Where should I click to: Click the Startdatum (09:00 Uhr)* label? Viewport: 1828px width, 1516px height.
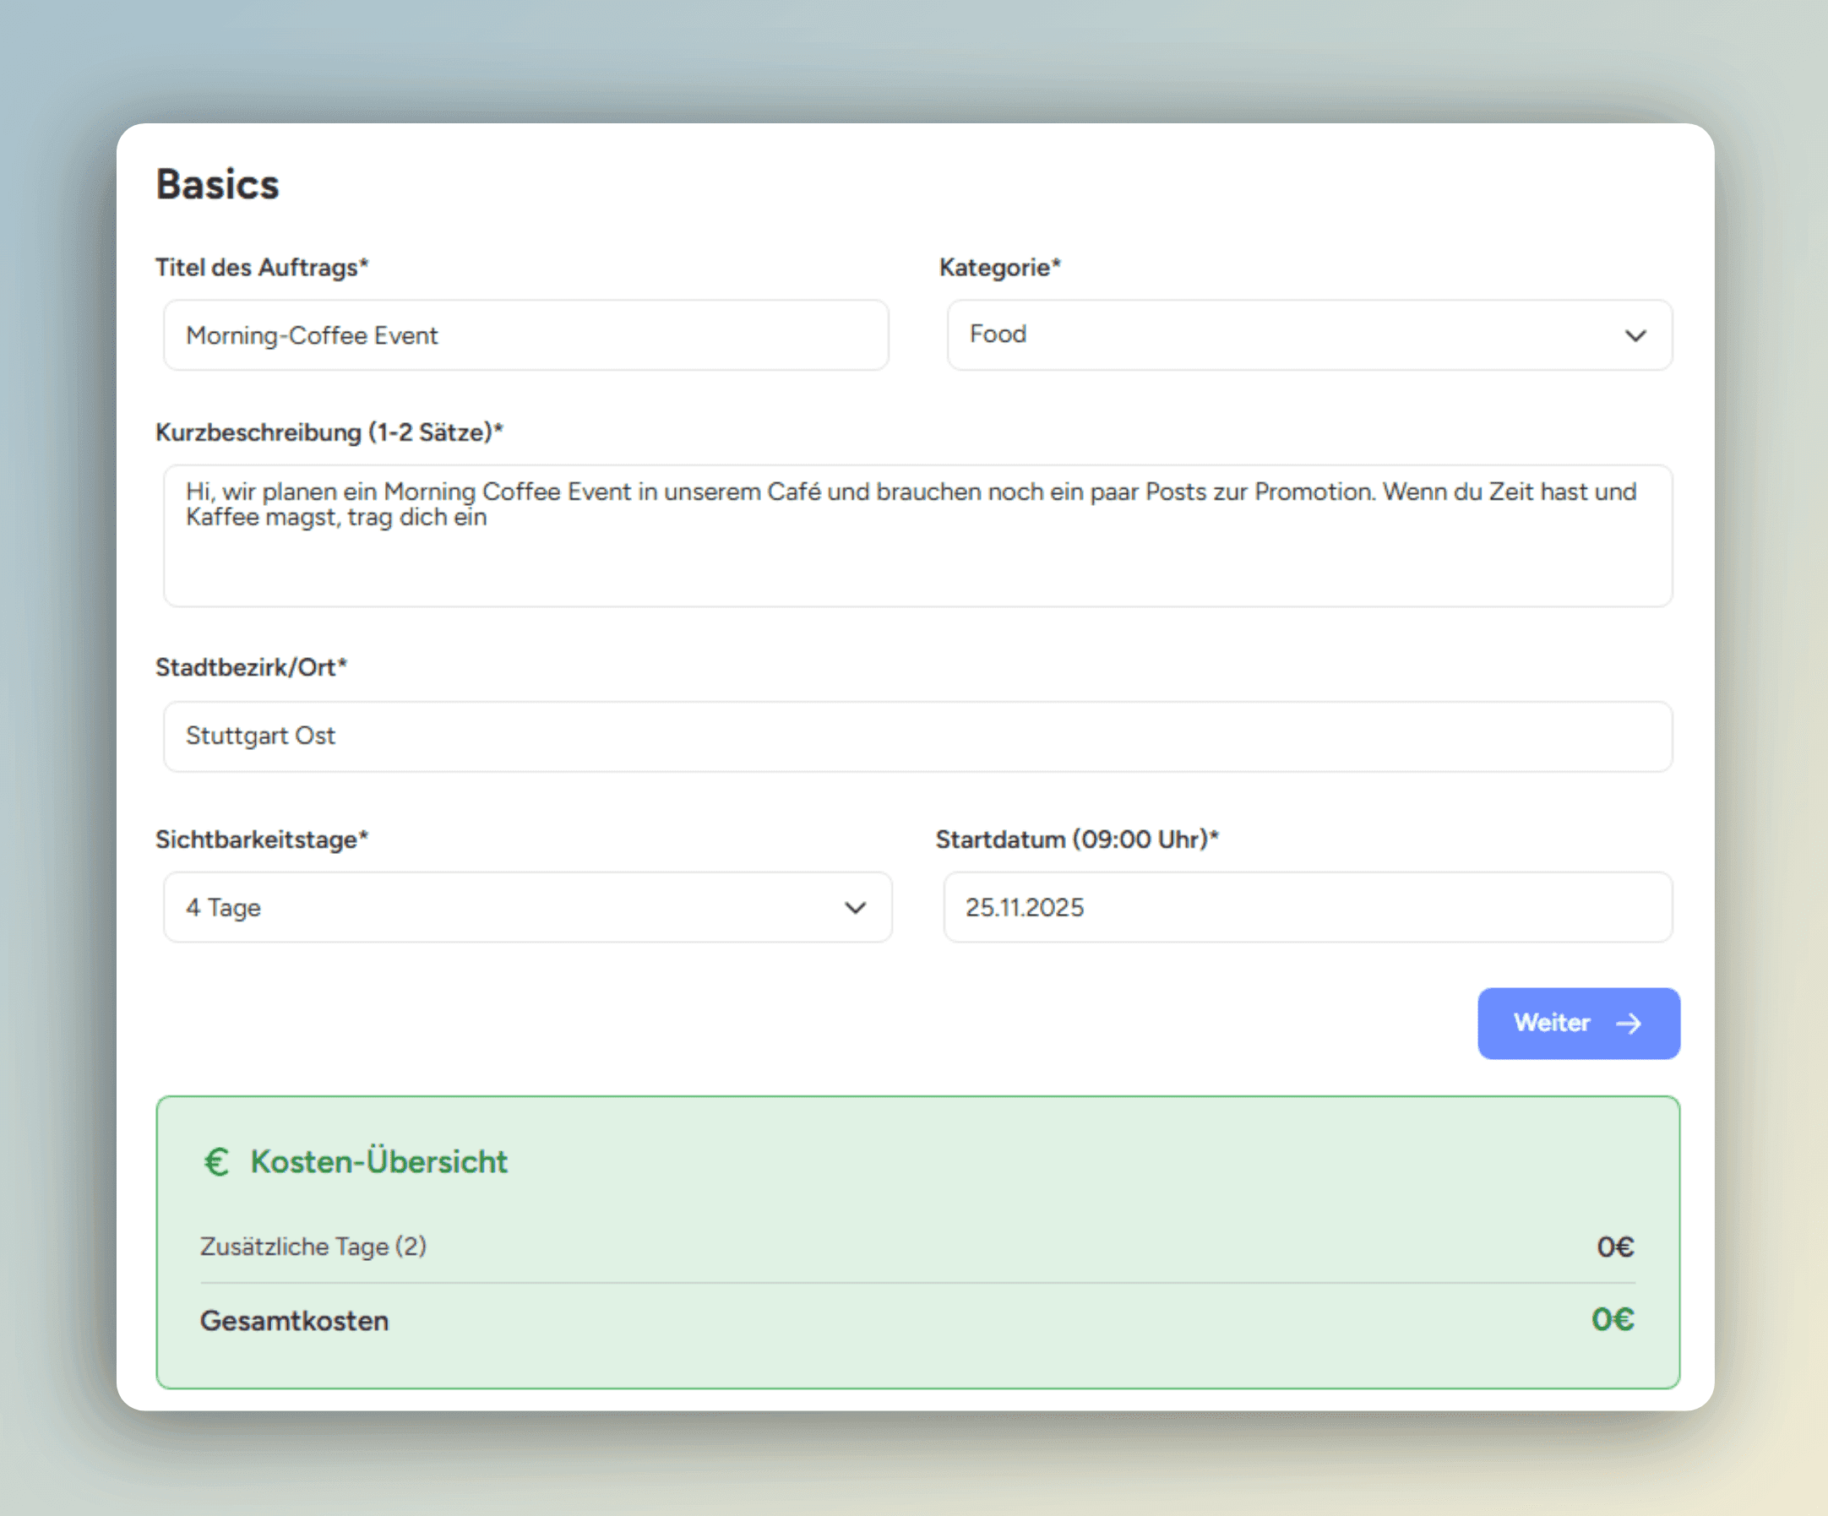click(x=1077, y=840)
